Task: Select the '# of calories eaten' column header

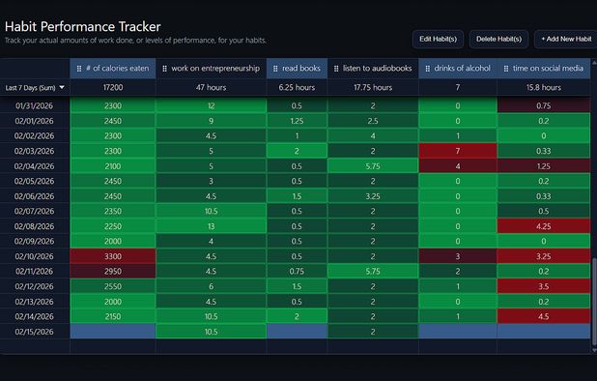Action: click(113, 69)
